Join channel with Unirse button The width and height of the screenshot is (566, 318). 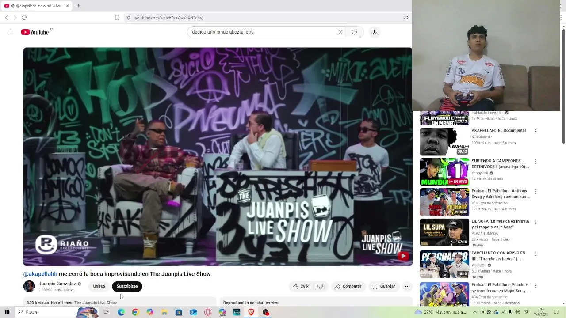99,286
